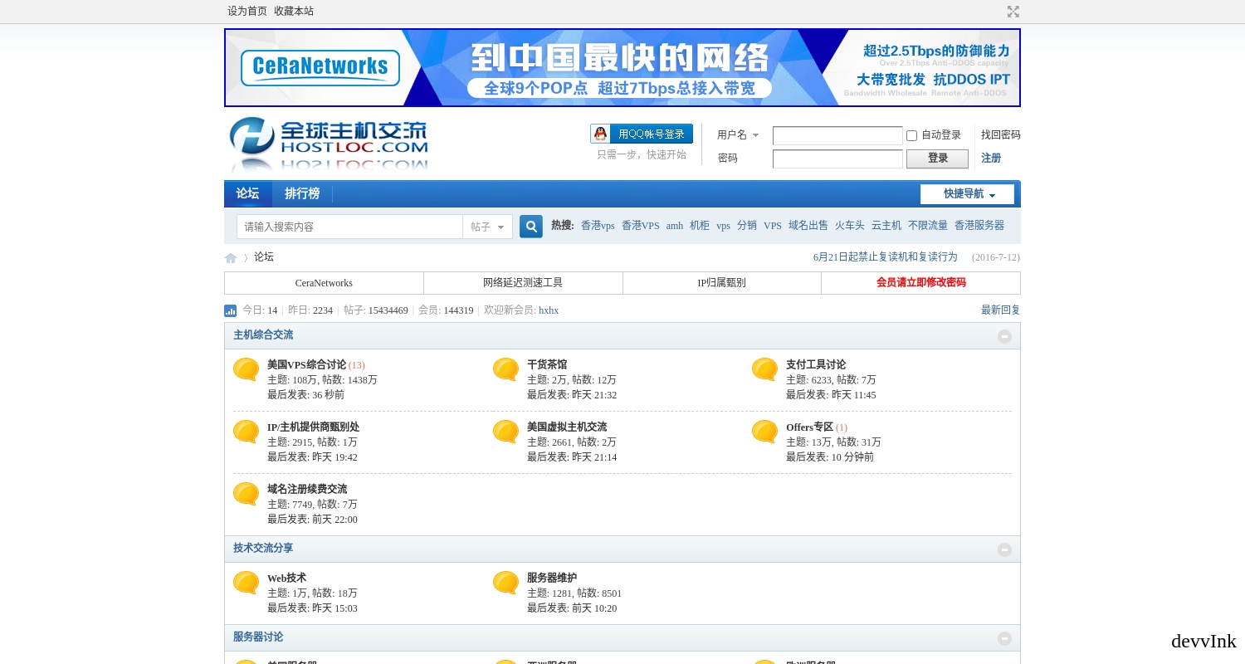This screenshot has width=1245, height=664.
Task: Open the 美国VPS综合讨论 forum title
Action: 306,365
